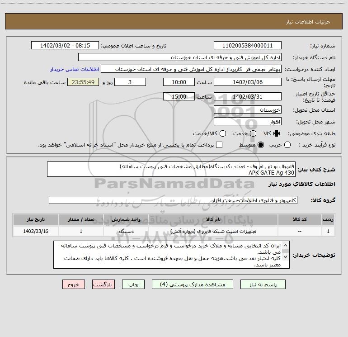Click the remaining days field showing 3
This screenshot has width=348, height=337.
coord(130,82)
